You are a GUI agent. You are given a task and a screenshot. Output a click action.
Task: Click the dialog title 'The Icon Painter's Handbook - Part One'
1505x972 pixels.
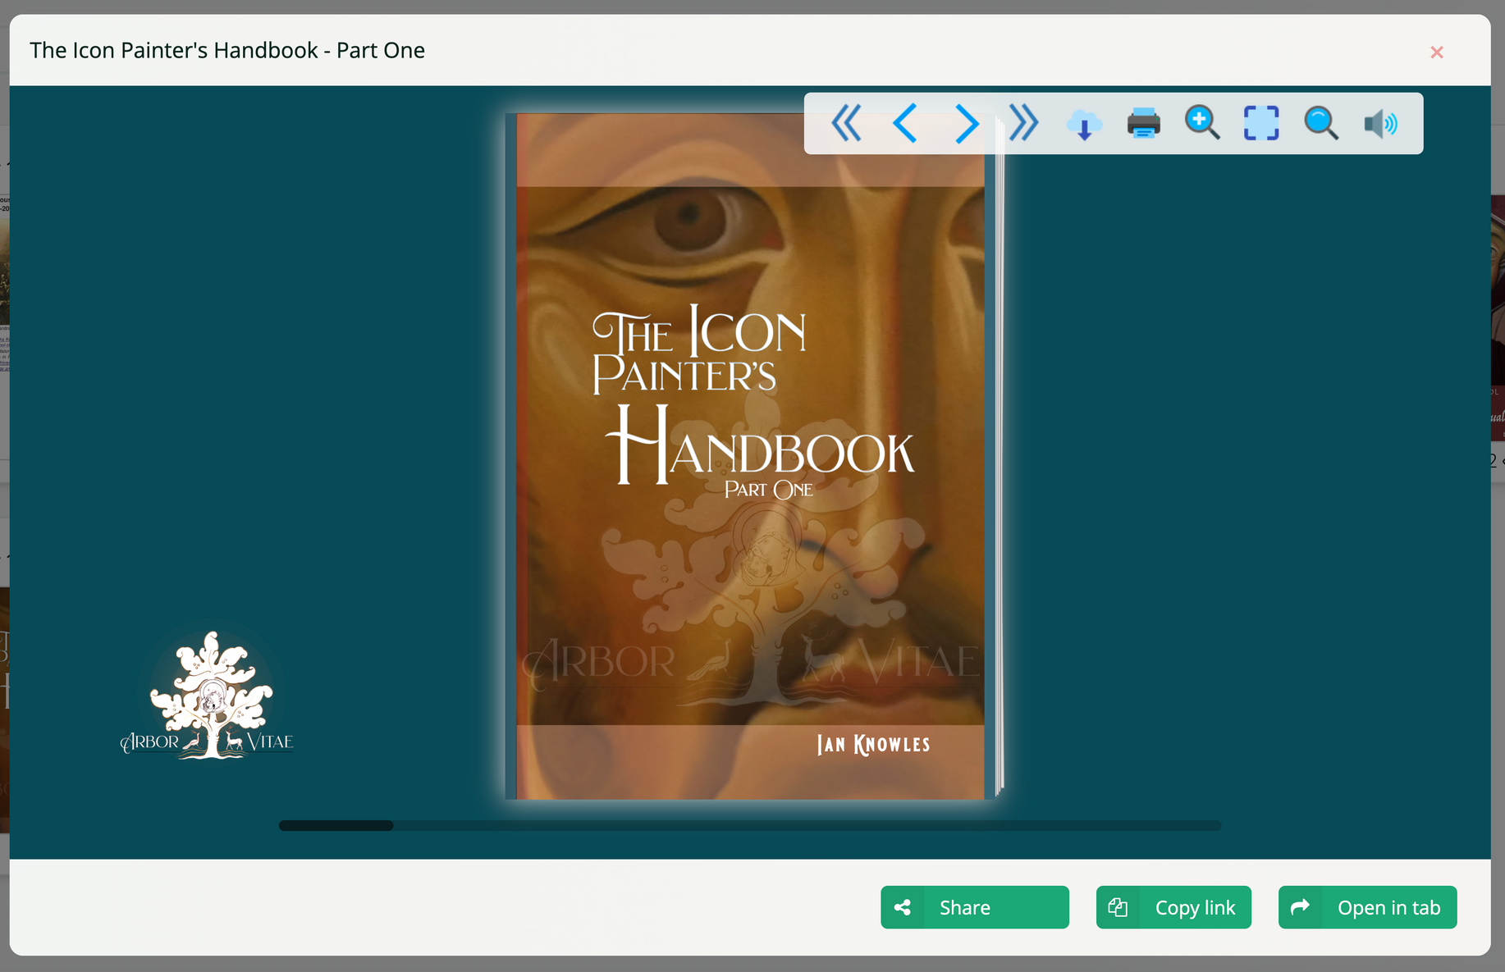(227, 50)
